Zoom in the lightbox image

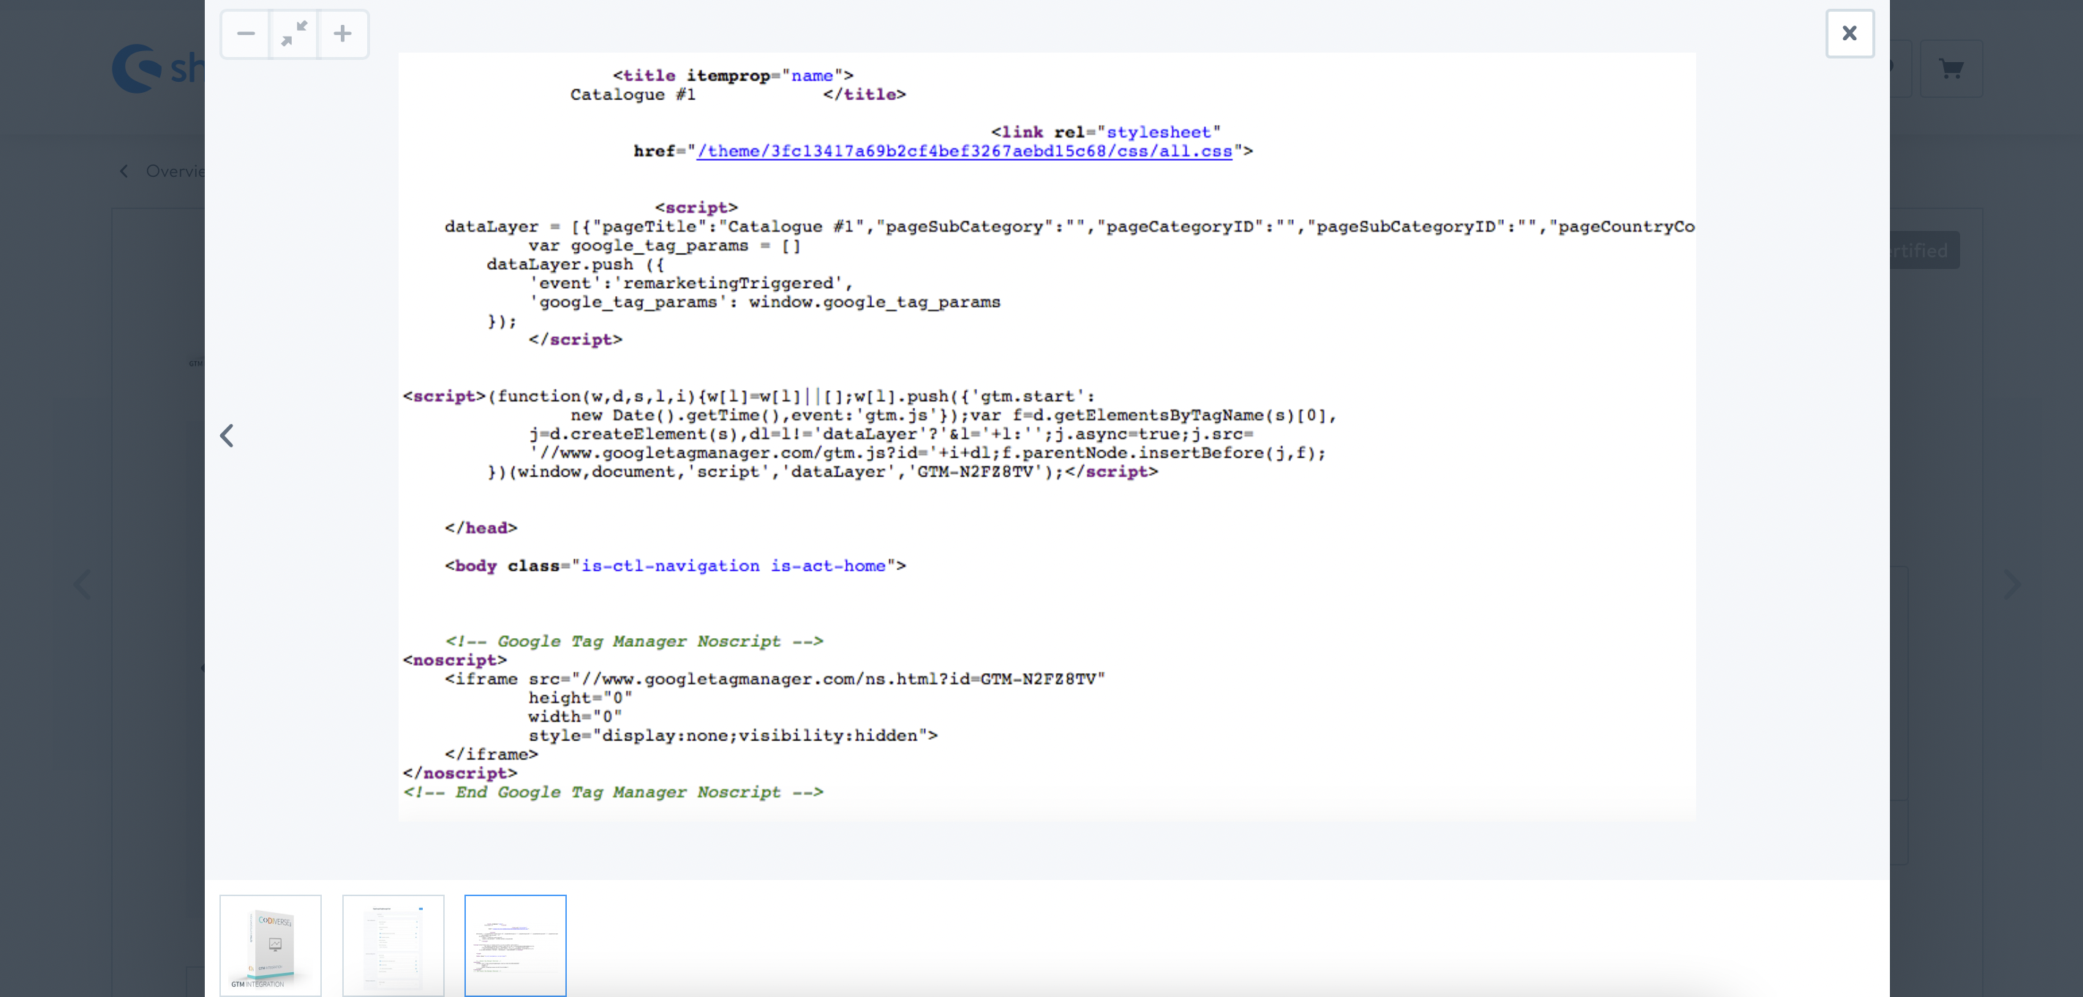click(343, 34)
